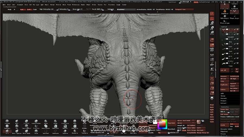The height and width of the screenshot is (137, 244).
Task: Select the Move Topological brush
Action: 17,132
